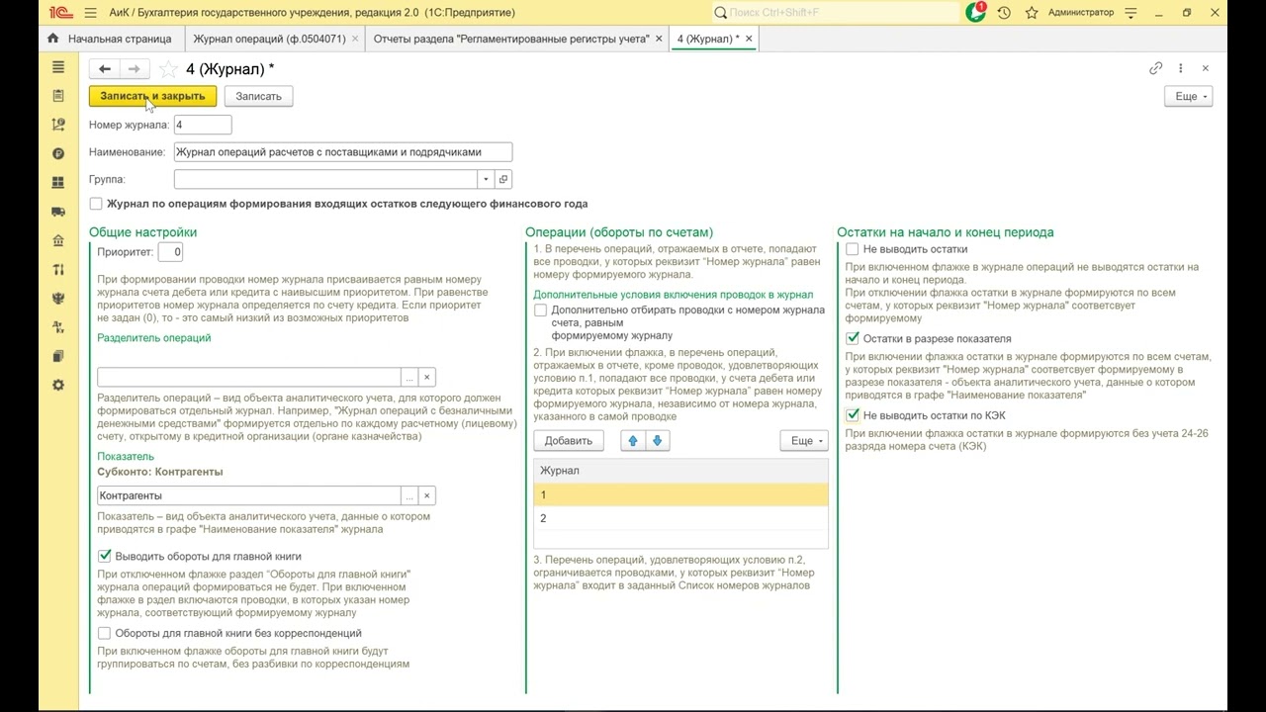Enable Дополнительно отбирать проводки checkbox
Viewport: 1266px width, 712px height.
coord(540,310)
